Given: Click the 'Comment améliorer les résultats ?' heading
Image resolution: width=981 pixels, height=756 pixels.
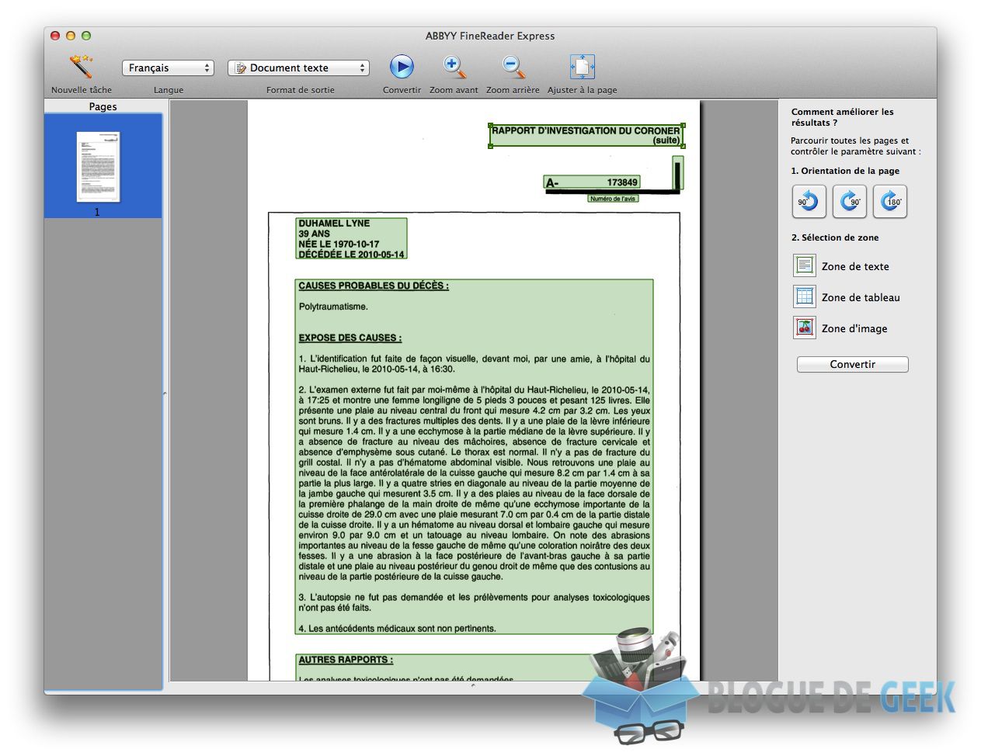Looking at the screenshot, I should tap(842, 117).
